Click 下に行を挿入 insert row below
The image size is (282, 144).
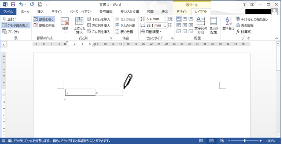click(98, 19)
